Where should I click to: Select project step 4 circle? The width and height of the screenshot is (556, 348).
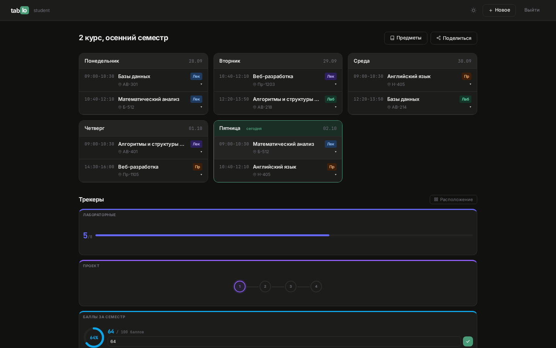(x=316, y=287)
